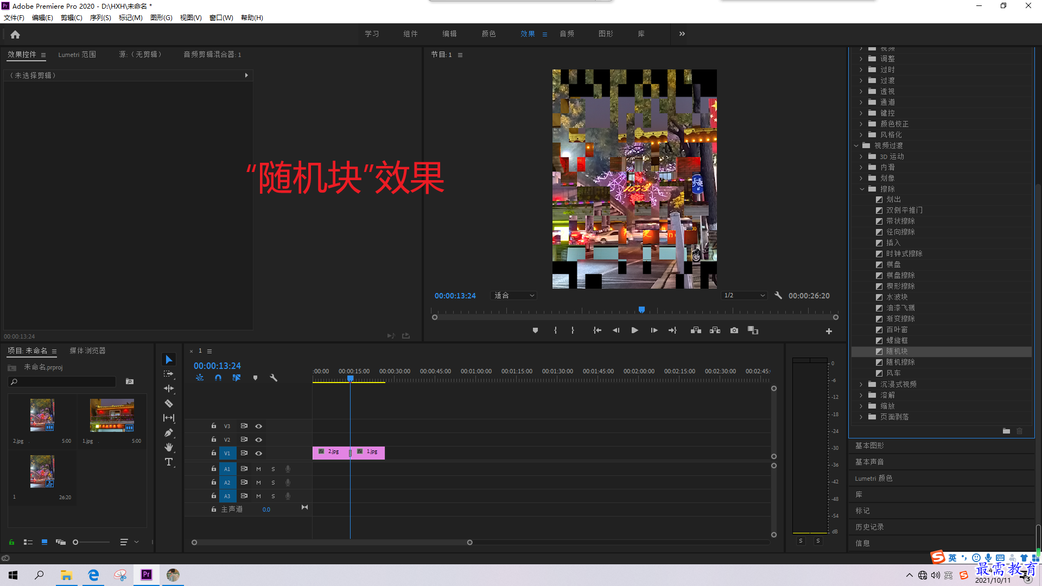
Task: Toggle lock on V1 track
Action: (214, 453)
